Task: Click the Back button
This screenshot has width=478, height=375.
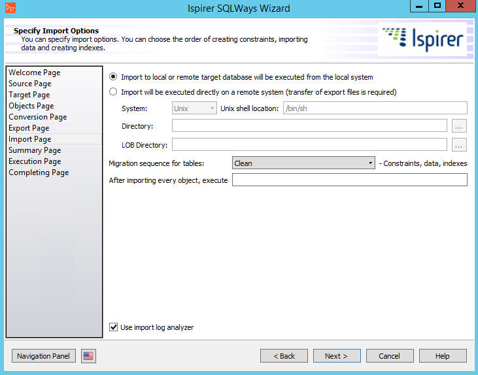Action: click(284, 356)
